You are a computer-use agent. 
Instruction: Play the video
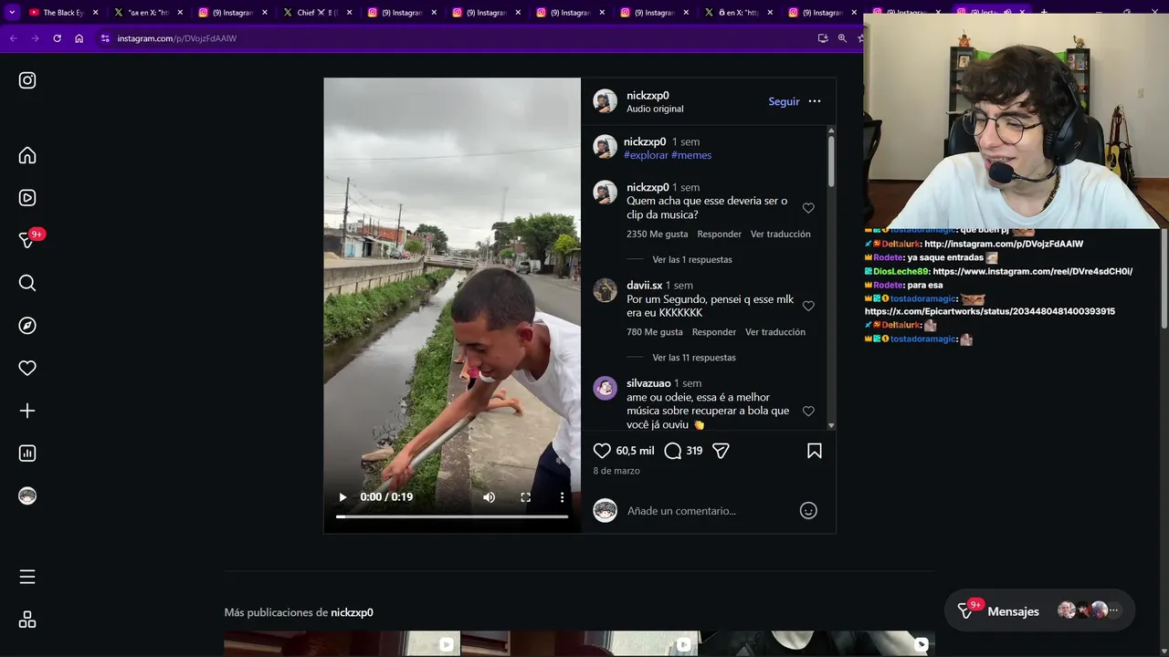point(342,497)
